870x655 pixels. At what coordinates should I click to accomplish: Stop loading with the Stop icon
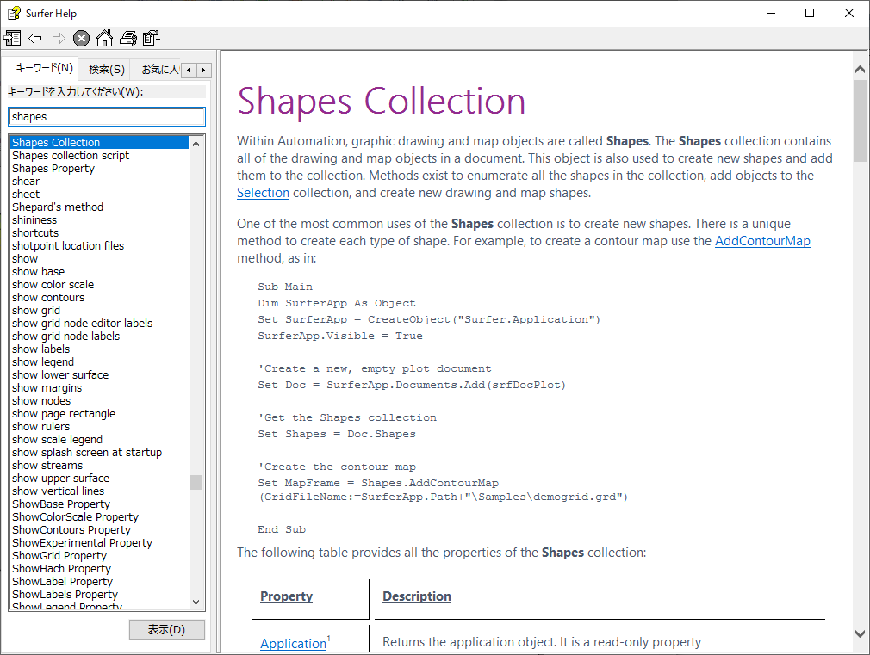point(81,38)
